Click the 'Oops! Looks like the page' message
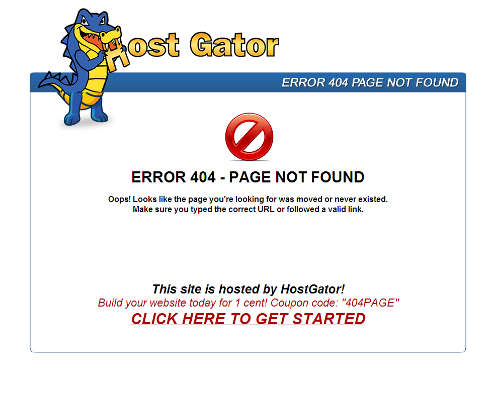This screenshot has width=495, height=396. click(x=248, y=200)
